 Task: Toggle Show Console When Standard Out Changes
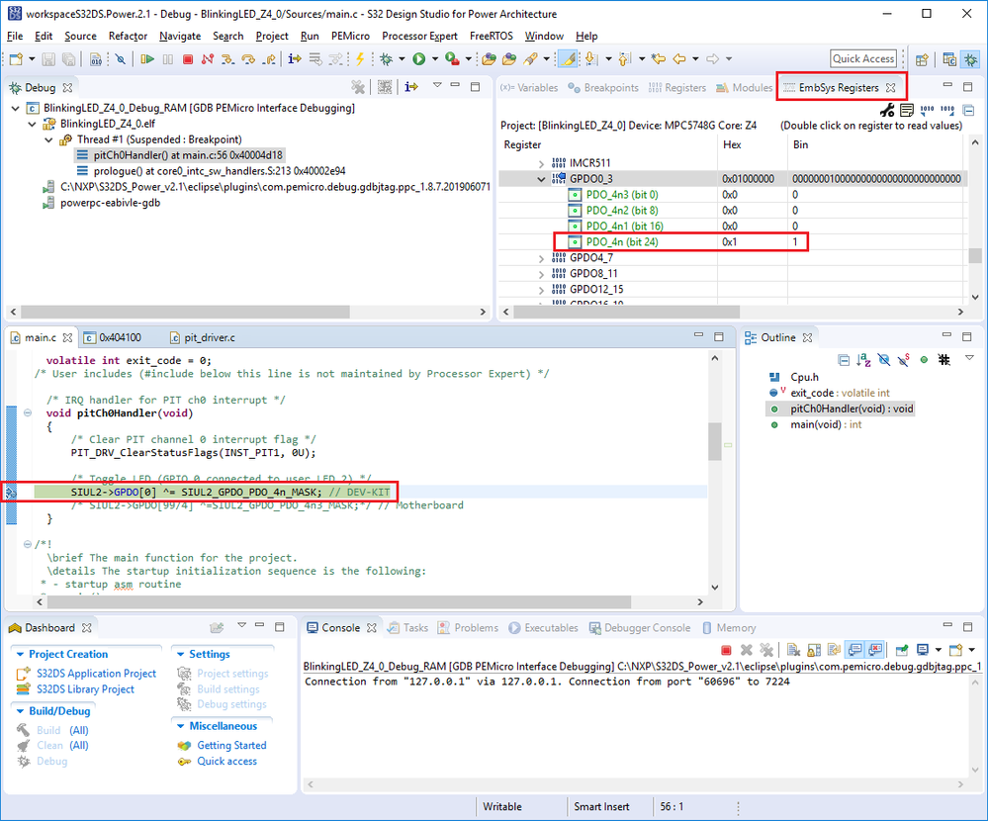click(853, 650)
